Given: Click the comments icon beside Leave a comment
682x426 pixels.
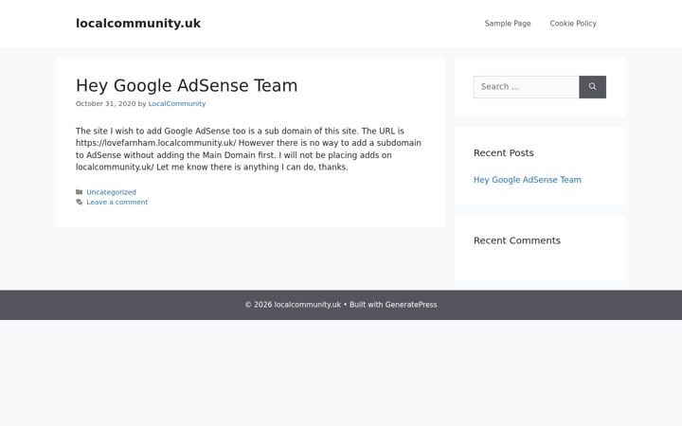Looking at the screenshot, I should coord(80,202).
